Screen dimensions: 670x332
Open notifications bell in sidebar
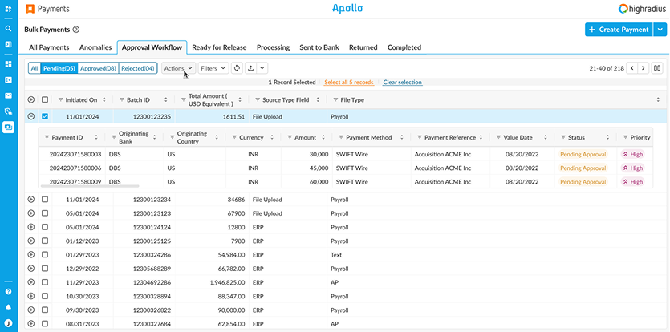(8, 307)
